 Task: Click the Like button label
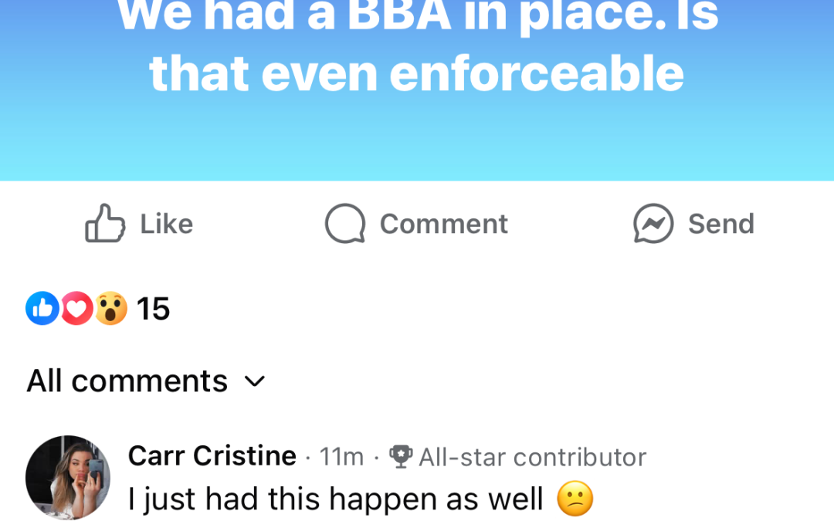(166, 224)
